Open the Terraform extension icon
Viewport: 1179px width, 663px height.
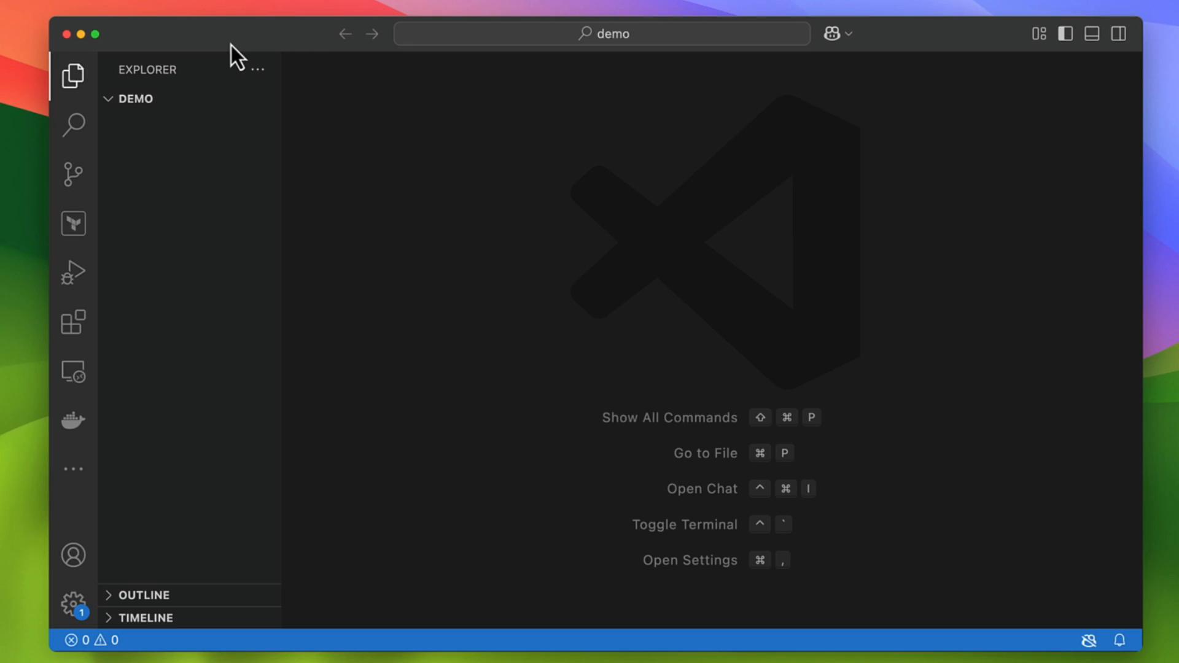73,223
